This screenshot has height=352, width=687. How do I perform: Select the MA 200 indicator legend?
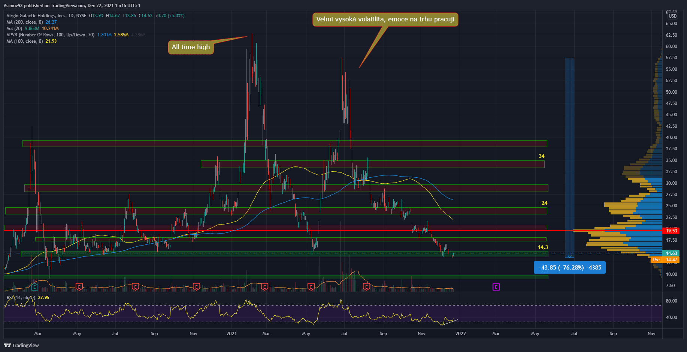[x=25, y=22]
